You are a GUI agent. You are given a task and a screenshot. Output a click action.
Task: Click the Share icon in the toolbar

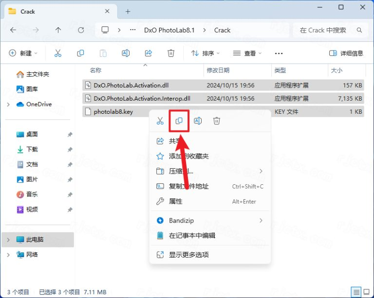(149, 53)
